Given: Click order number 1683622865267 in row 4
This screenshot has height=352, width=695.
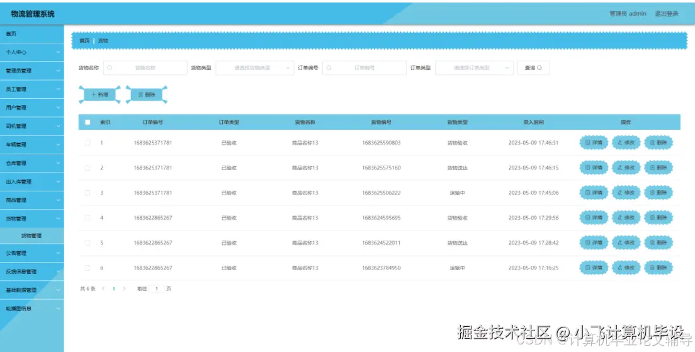Looking at the screenshot, I should [153, 218].
